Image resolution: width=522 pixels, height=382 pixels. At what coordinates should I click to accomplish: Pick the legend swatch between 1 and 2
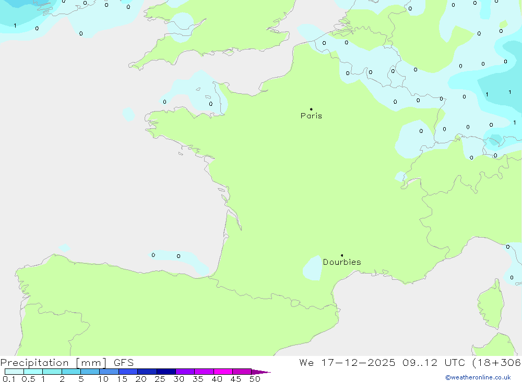[x=52, y=372]
